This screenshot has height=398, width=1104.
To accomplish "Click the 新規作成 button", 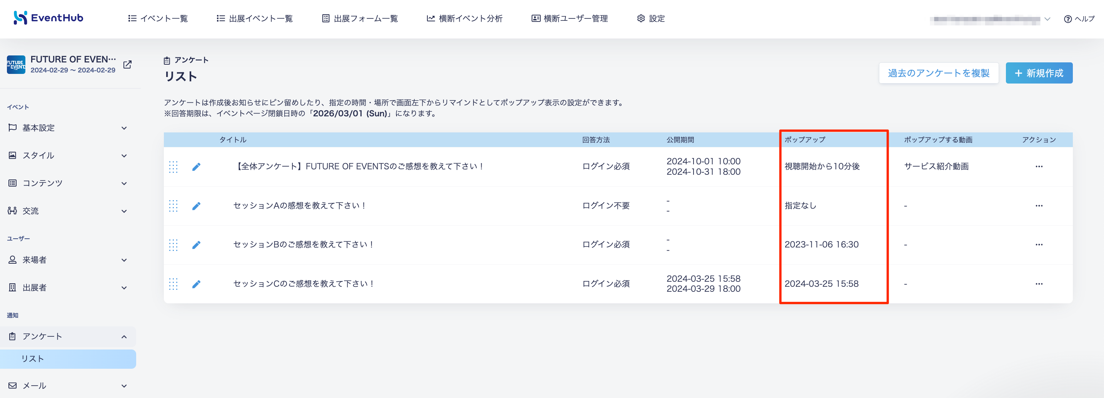I will click(1039, 73).
